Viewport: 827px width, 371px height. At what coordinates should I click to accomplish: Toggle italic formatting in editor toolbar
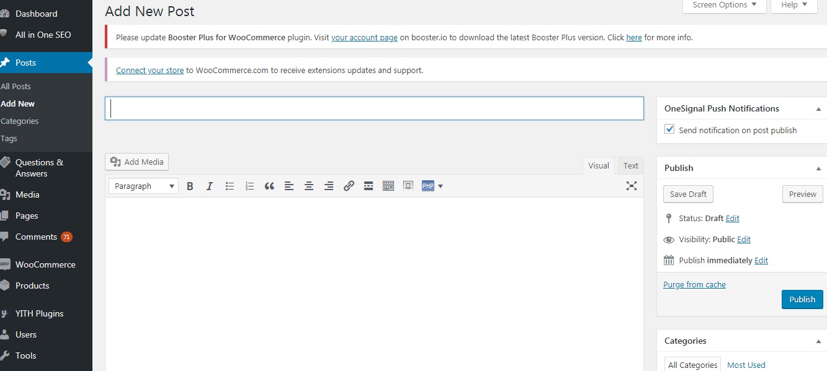[x=210, y=186]
